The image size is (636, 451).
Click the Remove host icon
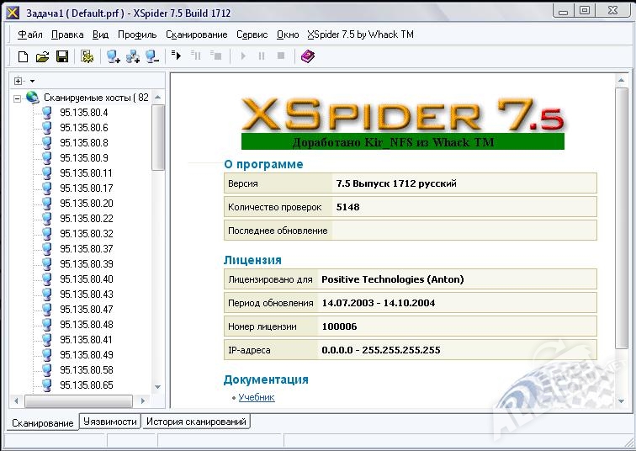[151, 56]
